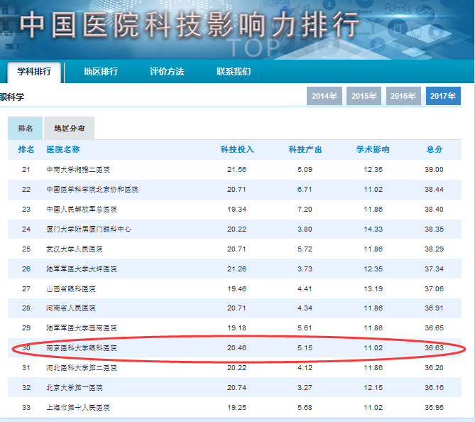The width and height of the screenshot is (475, 422).
Task: Open 北京大学第一医院 hospital entry
Action: [75, 388]
